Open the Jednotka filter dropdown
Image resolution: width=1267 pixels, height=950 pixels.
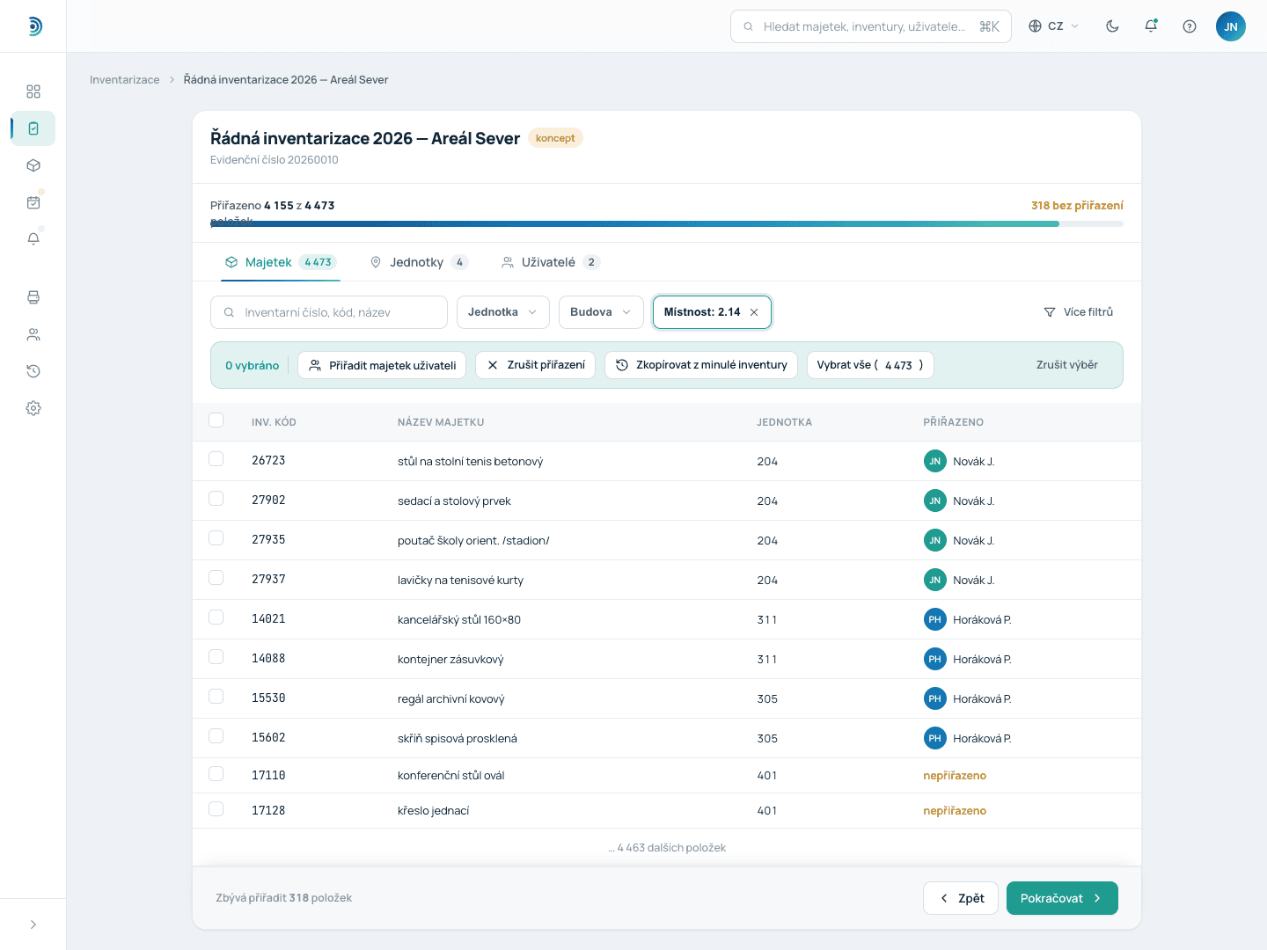[503, 312]
